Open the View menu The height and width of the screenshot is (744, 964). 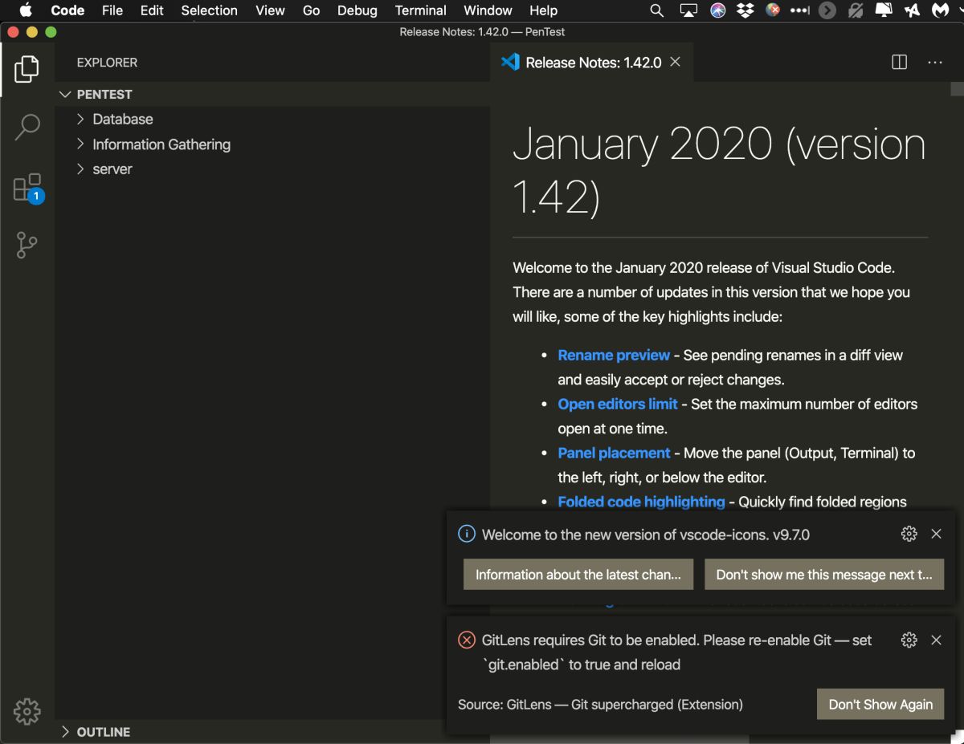(270, 10)
